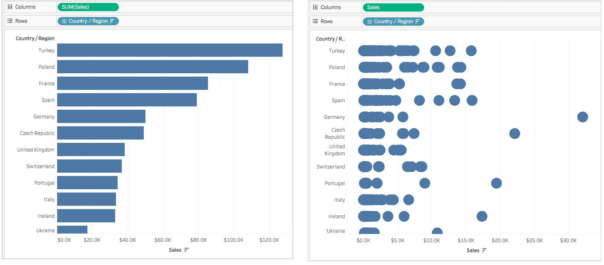Screen dimensions: 604x265
Task: Click sort icon beside left Sales axis title
Action: click(x=186, y=250)
